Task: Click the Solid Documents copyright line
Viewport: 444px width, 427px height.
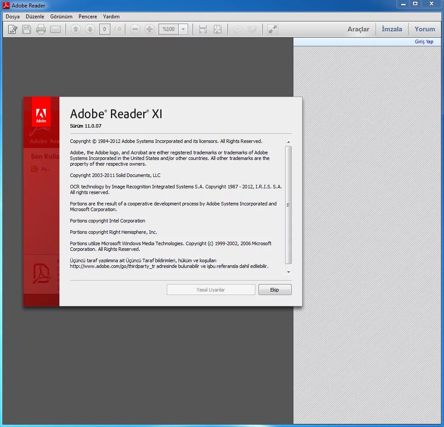Action: click(115, 175)
